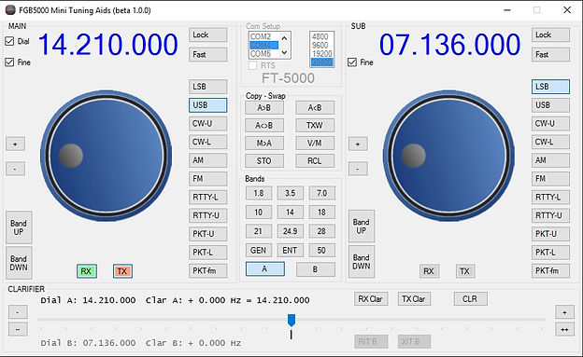The width and height of the screenshot is (583, 357).
Task: Select RTTY-U mode on MAIN
Action: 207,215
